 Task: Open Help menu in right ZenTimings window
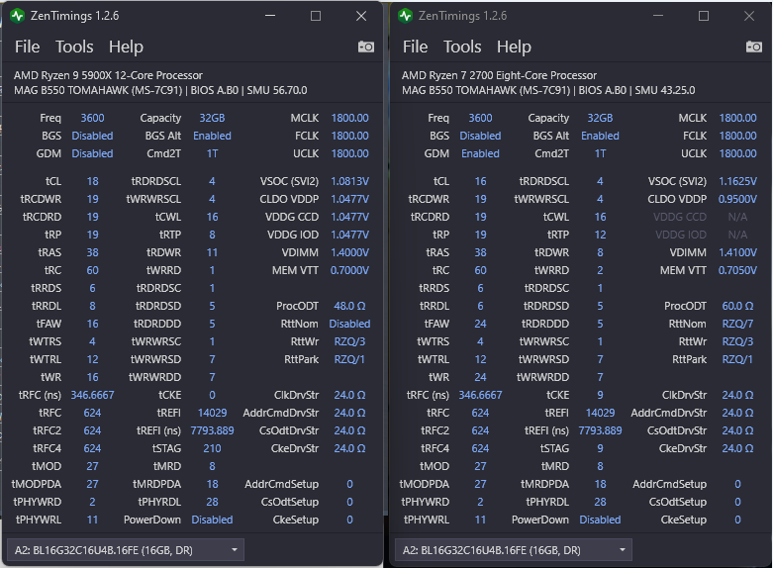[514, 47]
